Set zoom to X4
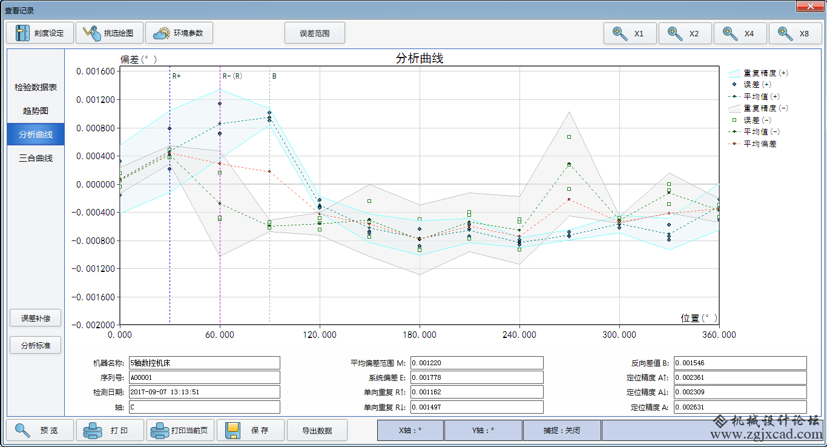 pyautogui.click(x=740, y=33)
